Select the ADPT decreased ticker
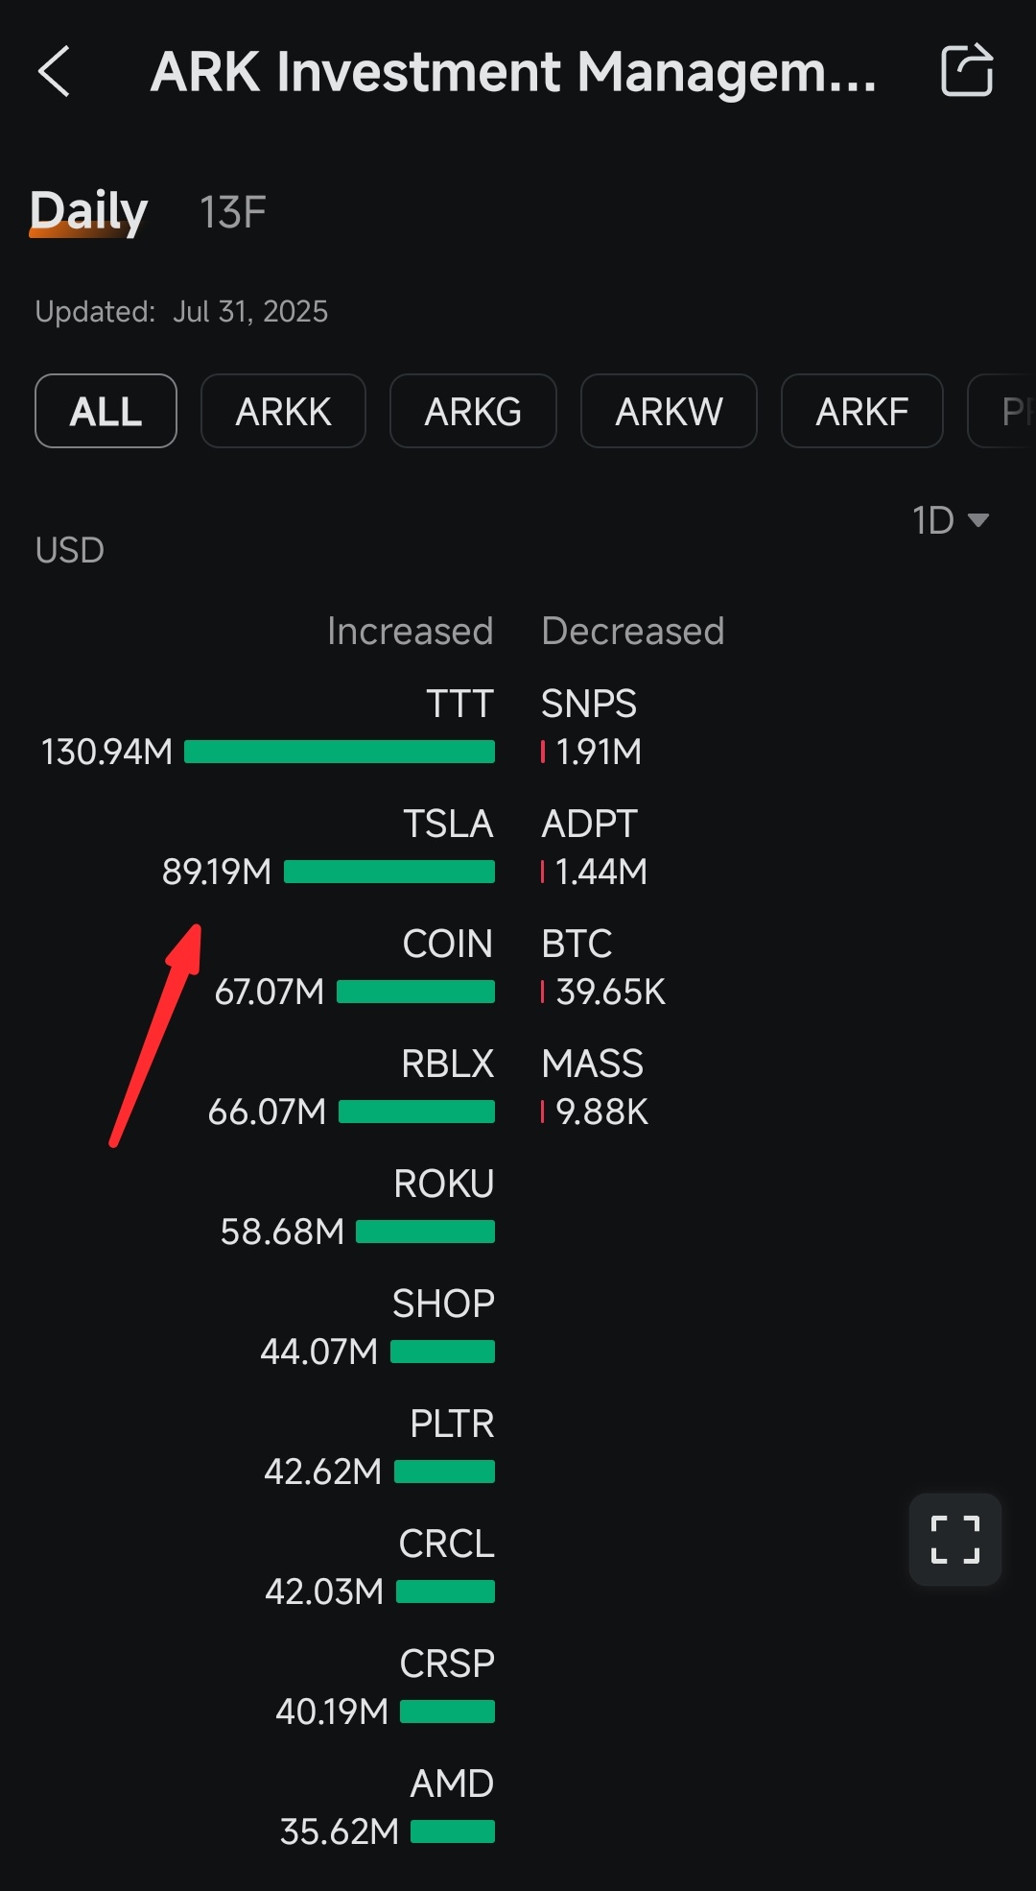1036x1891 pixels. tap(589, 824)
